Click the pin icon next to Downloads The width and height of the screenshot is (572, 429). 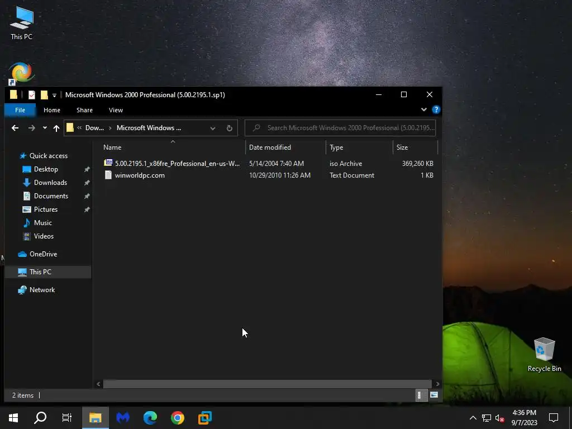(x=87, y=183)
